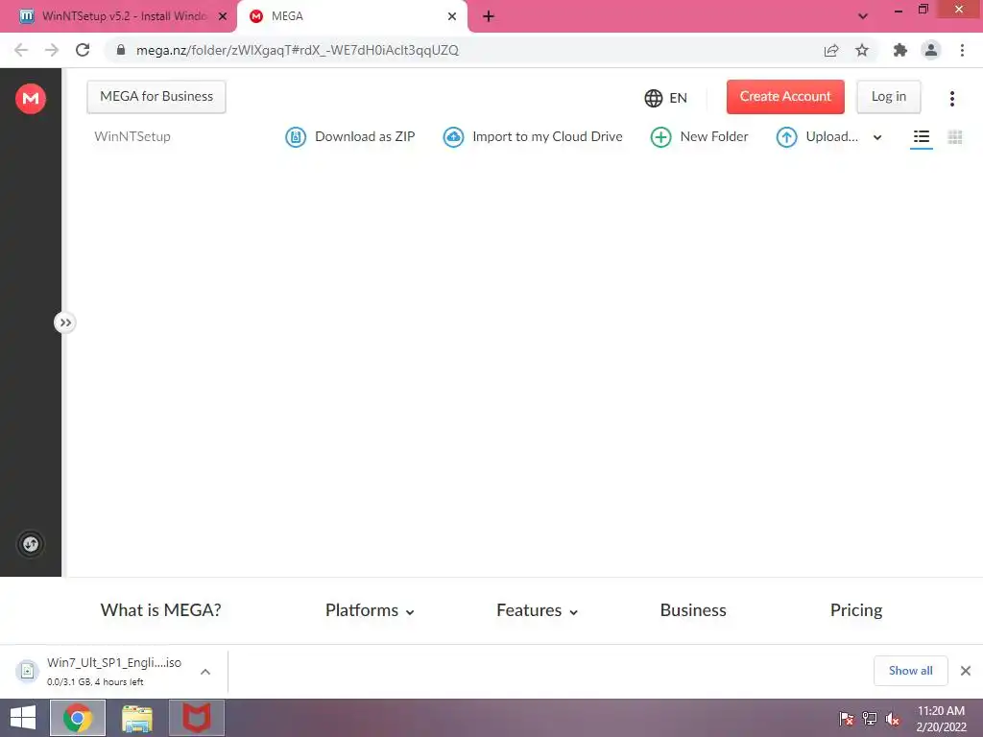Click the Download as ZIP icon

pos(296,137)
